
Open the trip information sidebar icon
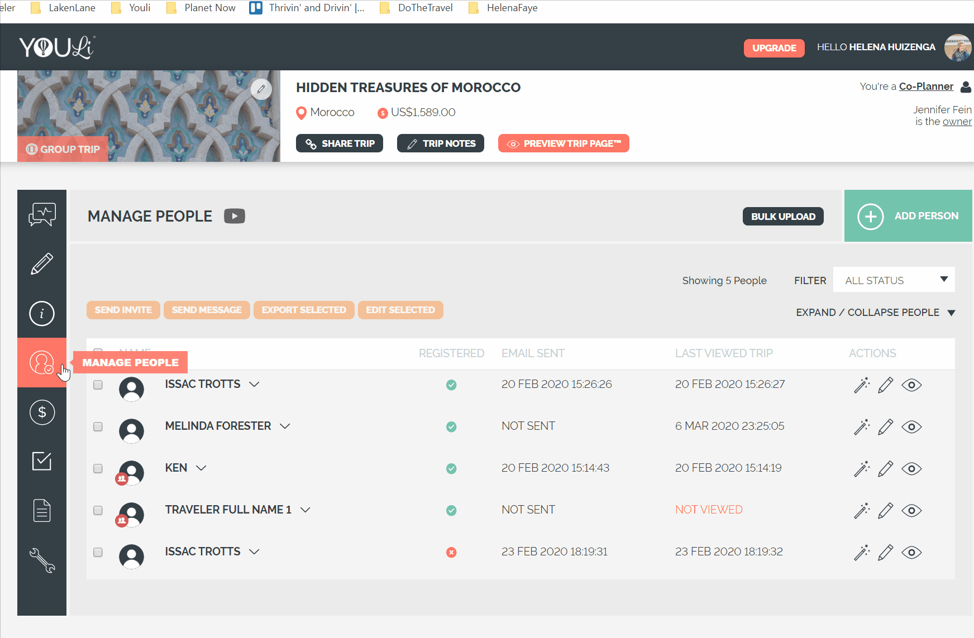coord(42,313)
